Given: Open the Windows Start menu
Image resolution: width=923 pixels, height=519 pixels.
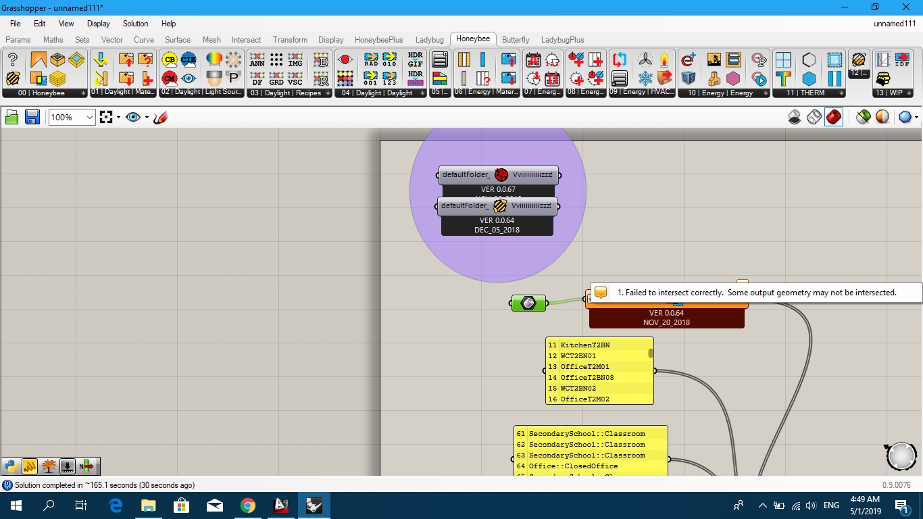Looking at the screenshot, I should point(16,505).
